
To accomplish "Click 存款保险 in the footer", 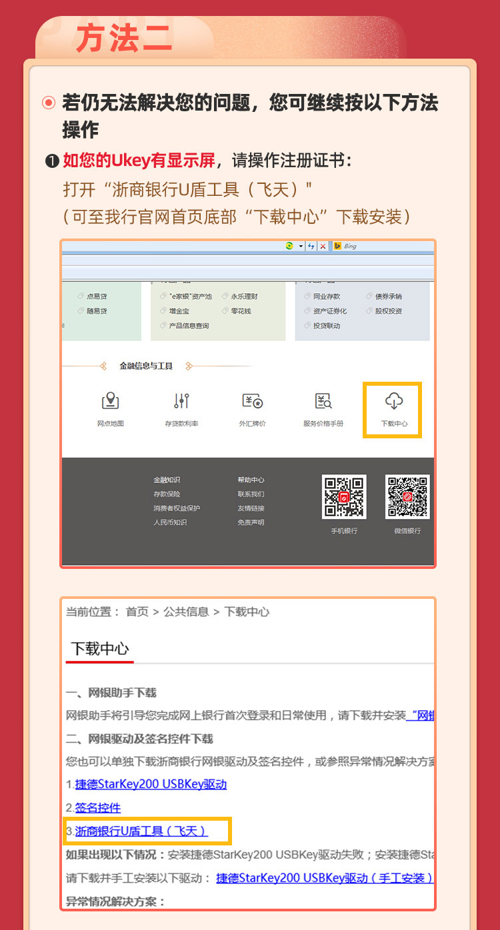I will pyautogui.click(x=167, y=494).
